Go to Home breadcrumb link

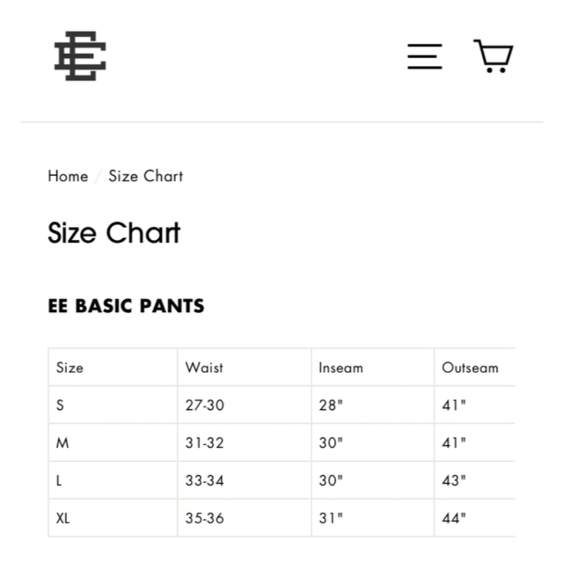pos(68,176)
